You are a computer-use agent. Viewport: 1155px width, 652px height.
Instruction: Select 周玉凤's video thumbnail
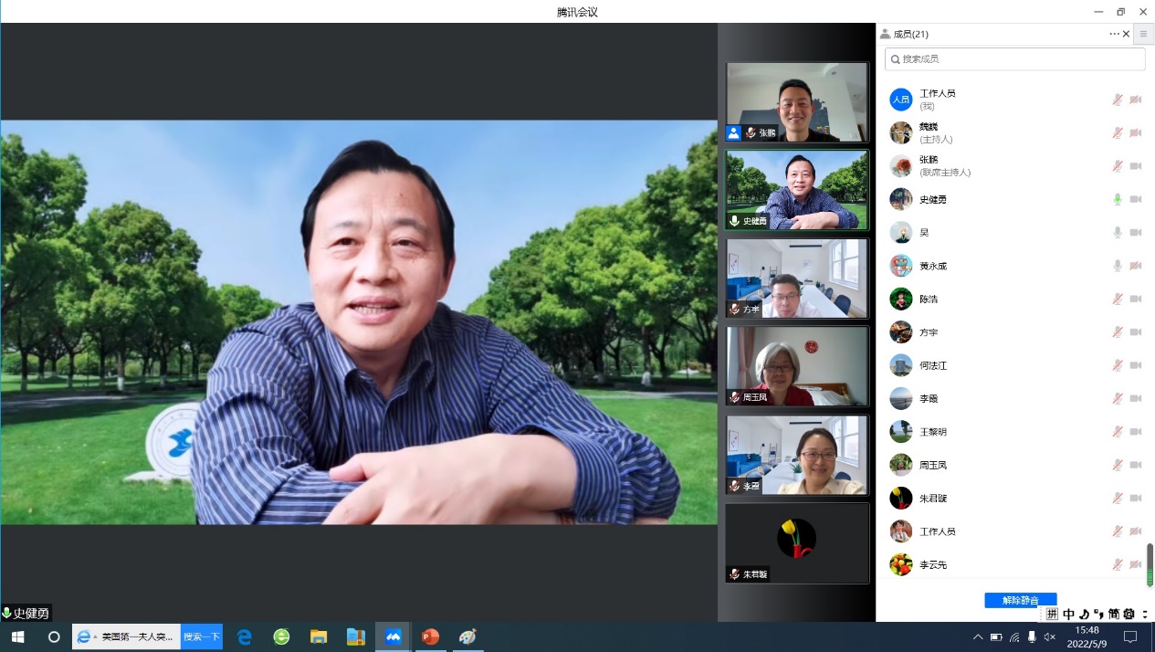point(796,366)
